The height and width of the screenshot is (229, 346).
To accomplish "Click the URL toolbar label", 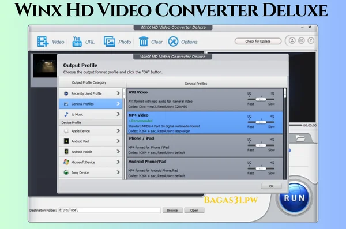I will pos(90,42).
